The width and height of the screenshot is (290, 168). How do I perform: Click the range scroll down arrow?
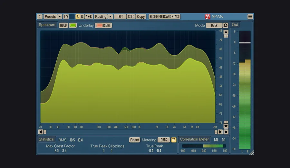(x=226, y=126)
